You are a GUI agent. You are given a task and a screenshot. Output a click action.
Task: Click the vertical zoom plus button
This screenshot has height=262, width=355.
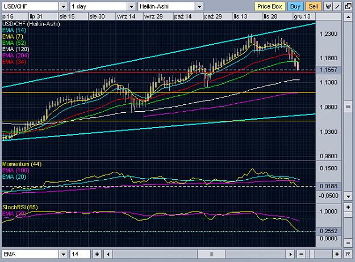[x=348, y=207]
